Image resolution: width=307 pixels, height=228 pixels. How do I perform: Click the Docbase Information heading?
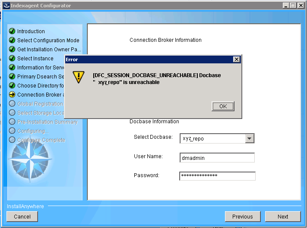154,121
